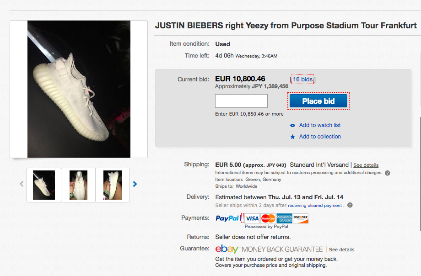The width and height of the screenshot is (421, 276).
Task: Choose the third shoe thumbnail
Action: tap(113, 185)
